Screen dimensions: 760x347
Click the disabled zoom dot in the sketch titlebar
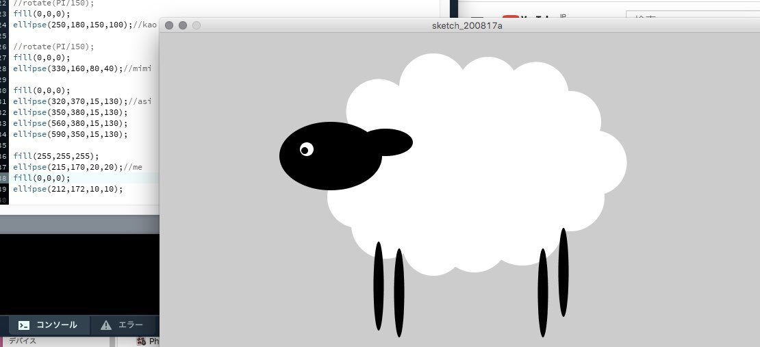tap(197, 25)
